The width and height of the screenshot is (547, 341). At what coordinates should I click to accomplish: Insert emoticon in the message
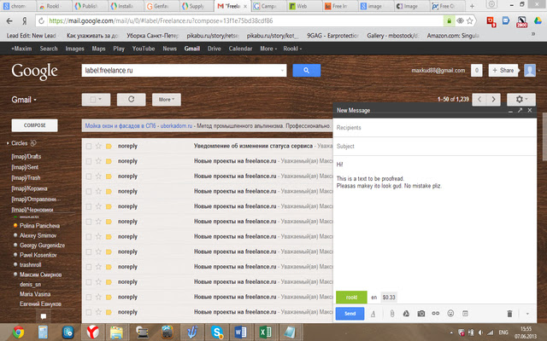[x=450, y=314]
